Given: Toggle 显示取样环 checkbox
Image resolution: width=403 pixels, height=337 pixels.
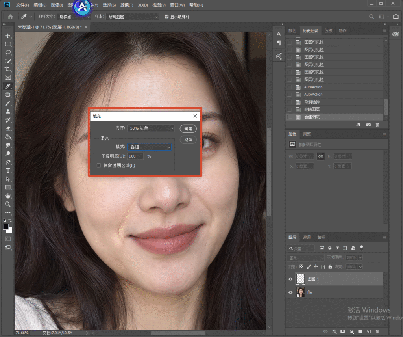Looking at the screenshot, I should [166, 17].
